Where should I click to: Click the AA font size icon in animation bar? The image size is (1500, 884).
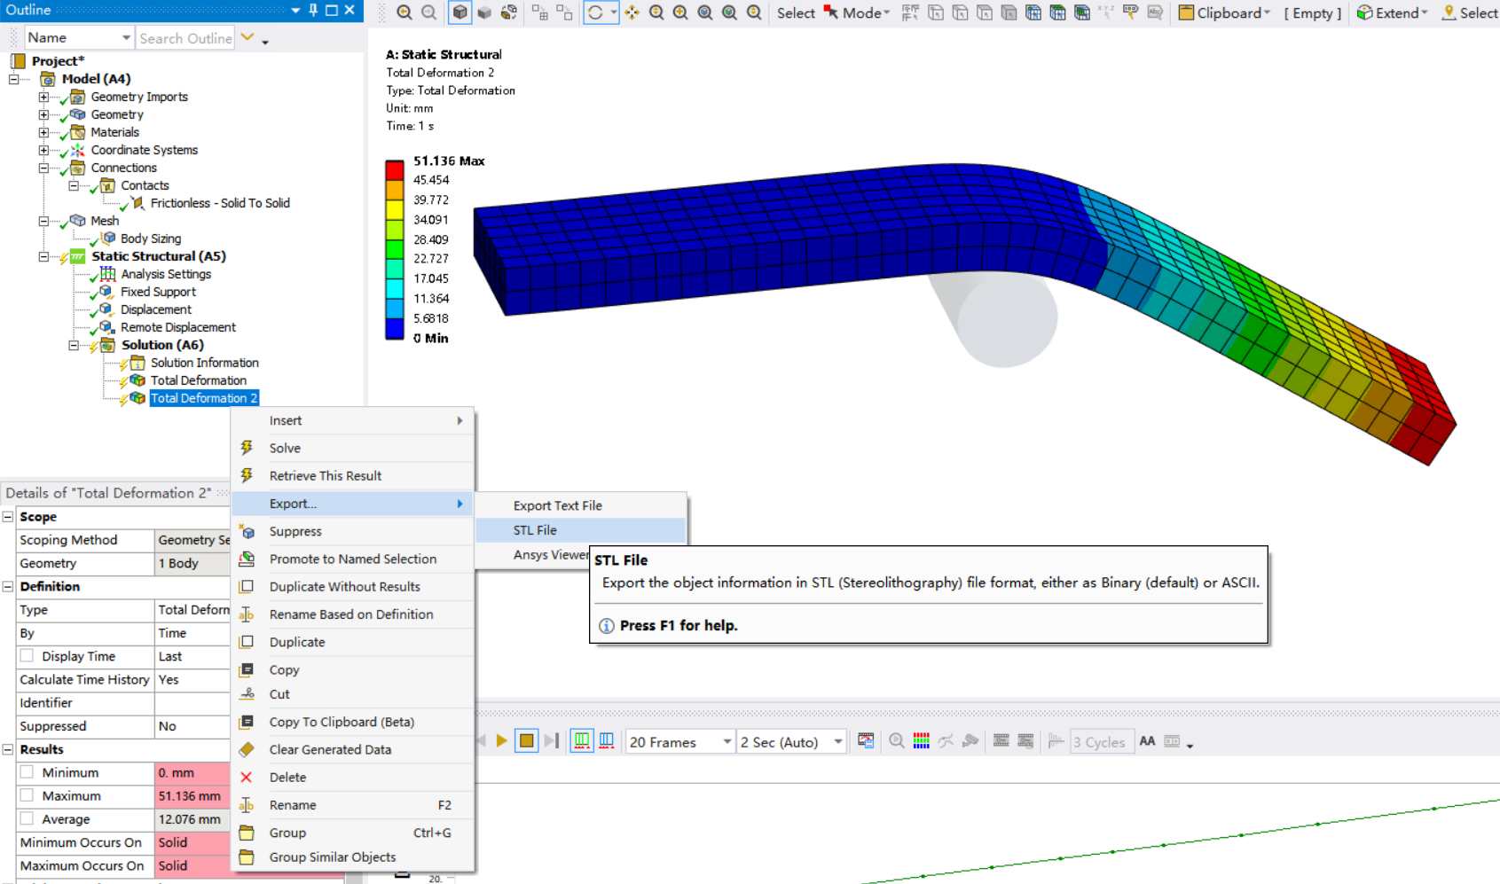(x=1147, y=741)
